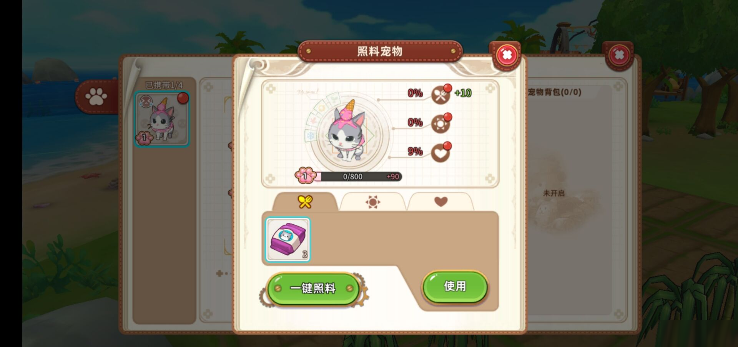
Task: Click the cleanliness status icon
Action: pos(440,124)
